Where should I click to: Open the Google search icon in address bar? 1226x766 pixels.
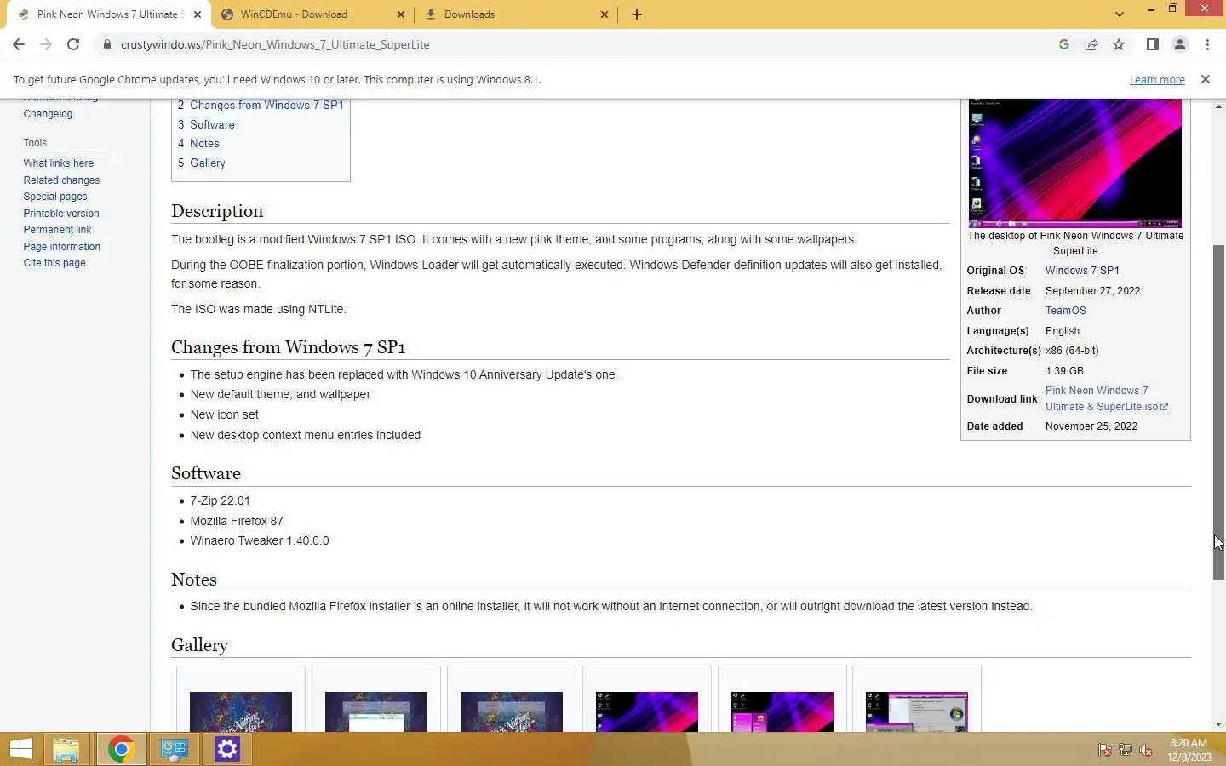pos(1064,44)
